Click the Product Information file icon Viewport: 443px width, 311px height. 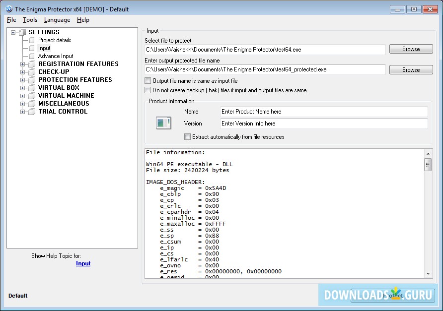163,123
